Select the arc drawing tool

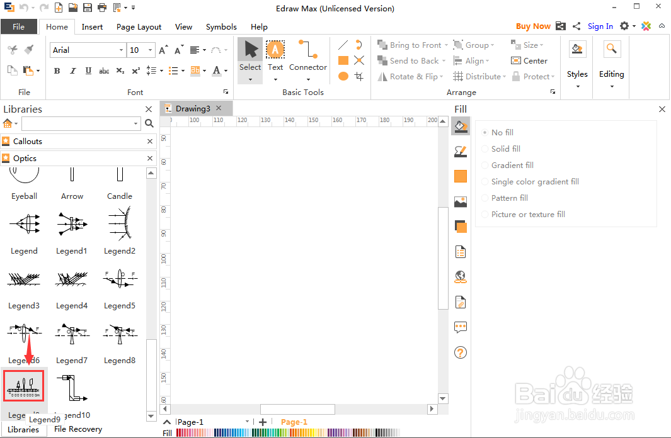359,45
